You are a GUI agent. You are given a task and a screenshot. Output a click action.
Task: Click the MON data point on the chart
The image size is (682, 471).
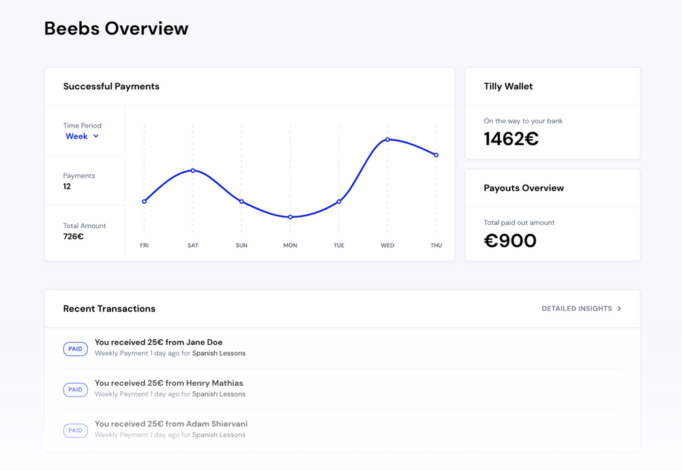click(x=290, y=216)
